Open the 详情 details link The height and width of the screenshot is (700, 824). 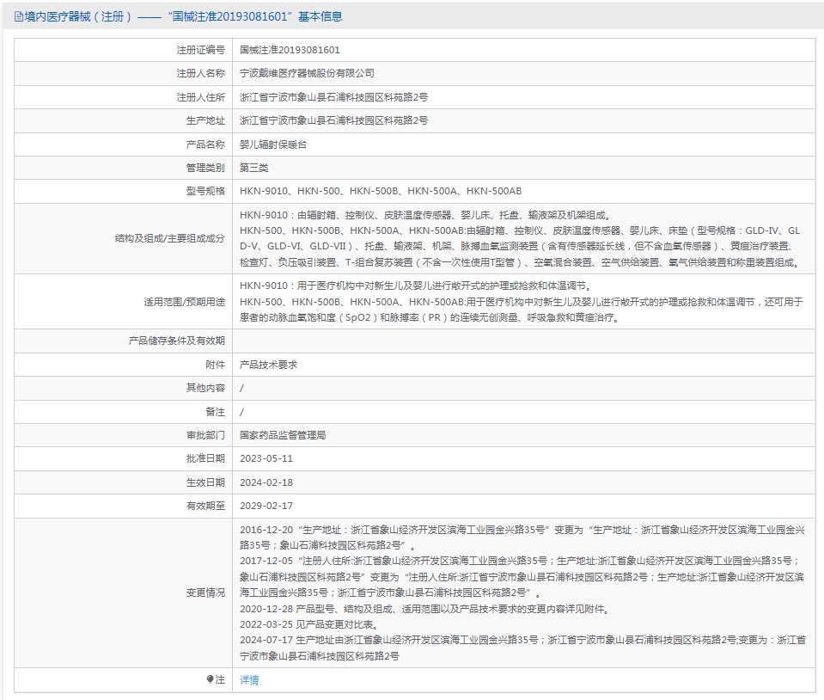click(x=249, y=680)
